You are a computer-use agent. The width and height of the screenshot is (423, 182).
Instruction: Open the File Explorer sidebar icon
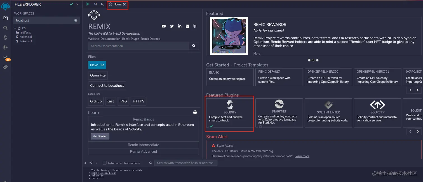tap(5, 18)
